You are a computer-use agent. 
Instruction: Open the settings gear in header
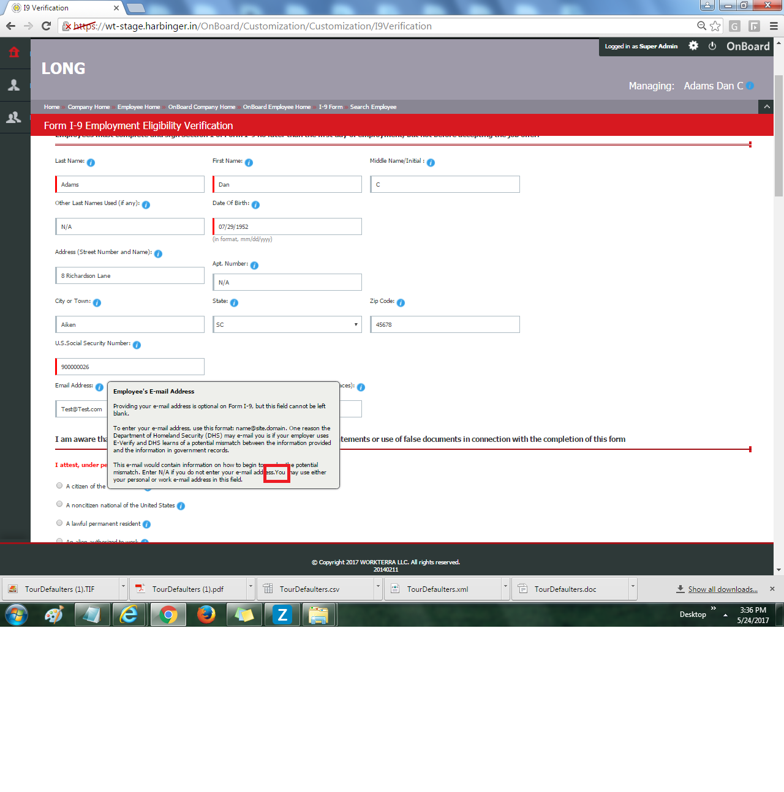tap(693, 46)
